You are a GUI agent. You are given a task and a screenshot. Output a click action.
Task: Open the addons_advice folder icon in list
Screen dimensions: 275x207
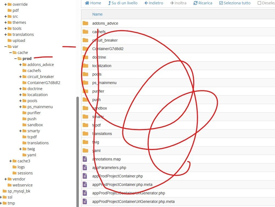[x=85, y=23]
